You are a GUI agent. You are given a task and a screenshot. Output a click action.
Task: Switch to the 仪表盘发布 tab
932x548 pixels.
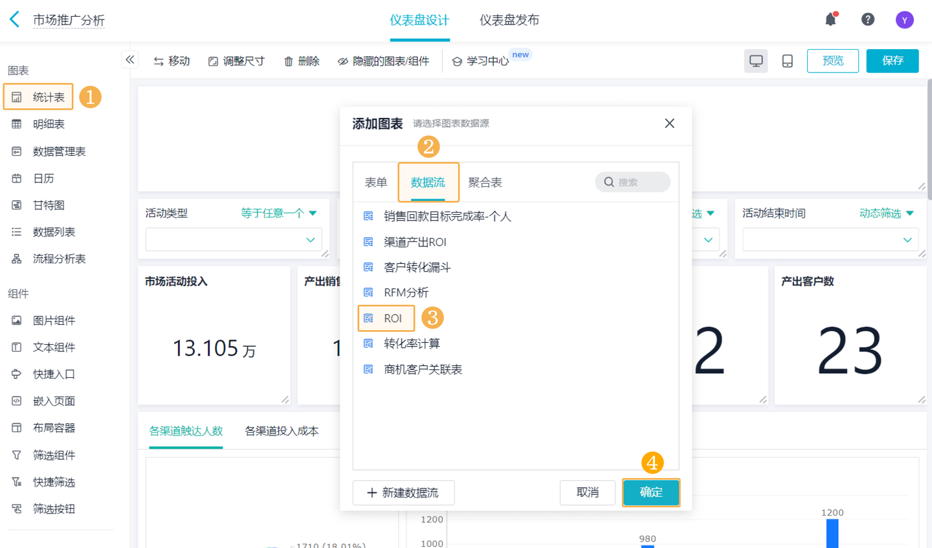click(509, 20)
